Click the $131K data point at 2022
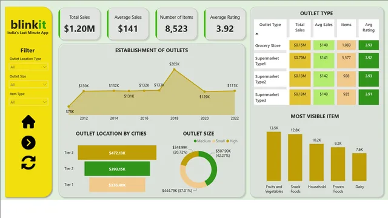Viewport: 388px width, 218px height. tap(235, 91)
